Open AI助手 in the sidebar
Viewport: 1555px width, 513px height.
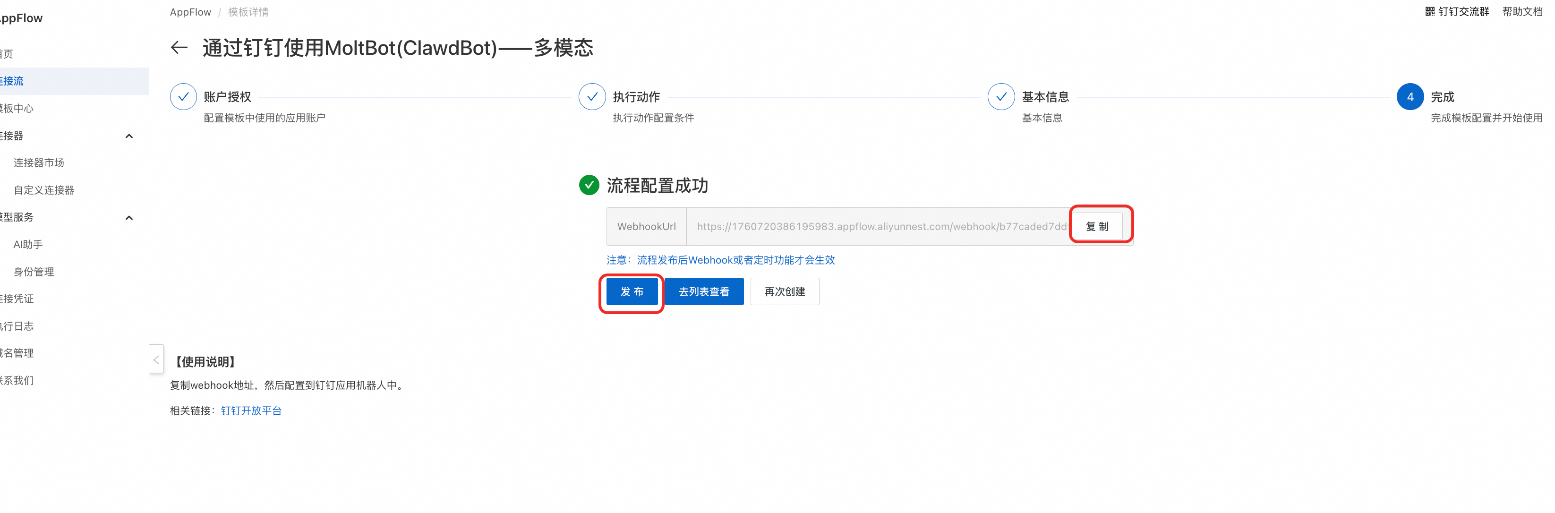pyautogui.click(x=28, y=244)
